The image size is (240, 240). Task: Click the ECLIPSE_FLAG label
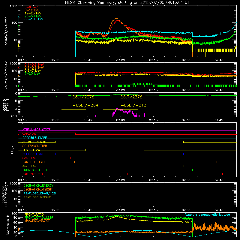33,154
